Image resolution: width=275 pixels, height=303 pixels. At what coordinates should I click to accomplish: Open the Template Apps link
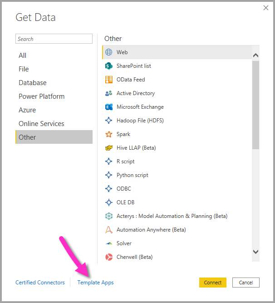tap(96, 283)
